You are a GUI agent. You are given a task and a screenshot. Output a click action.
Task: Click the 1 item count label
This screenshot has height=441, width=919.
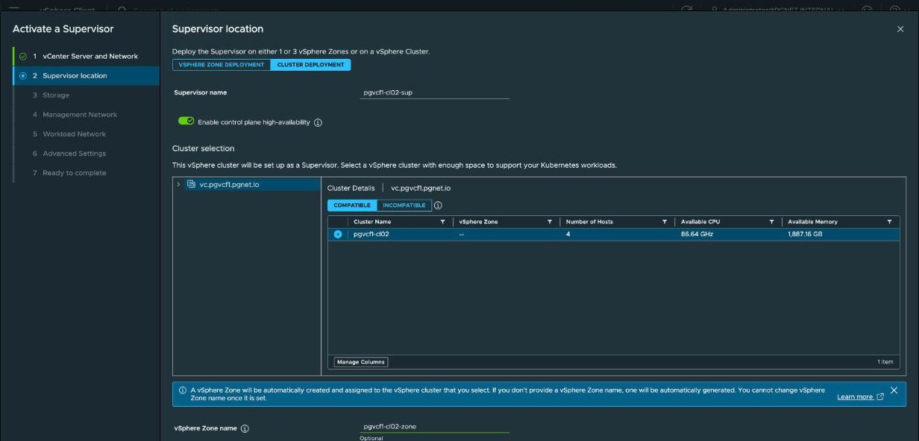click(x=885, y=362)
